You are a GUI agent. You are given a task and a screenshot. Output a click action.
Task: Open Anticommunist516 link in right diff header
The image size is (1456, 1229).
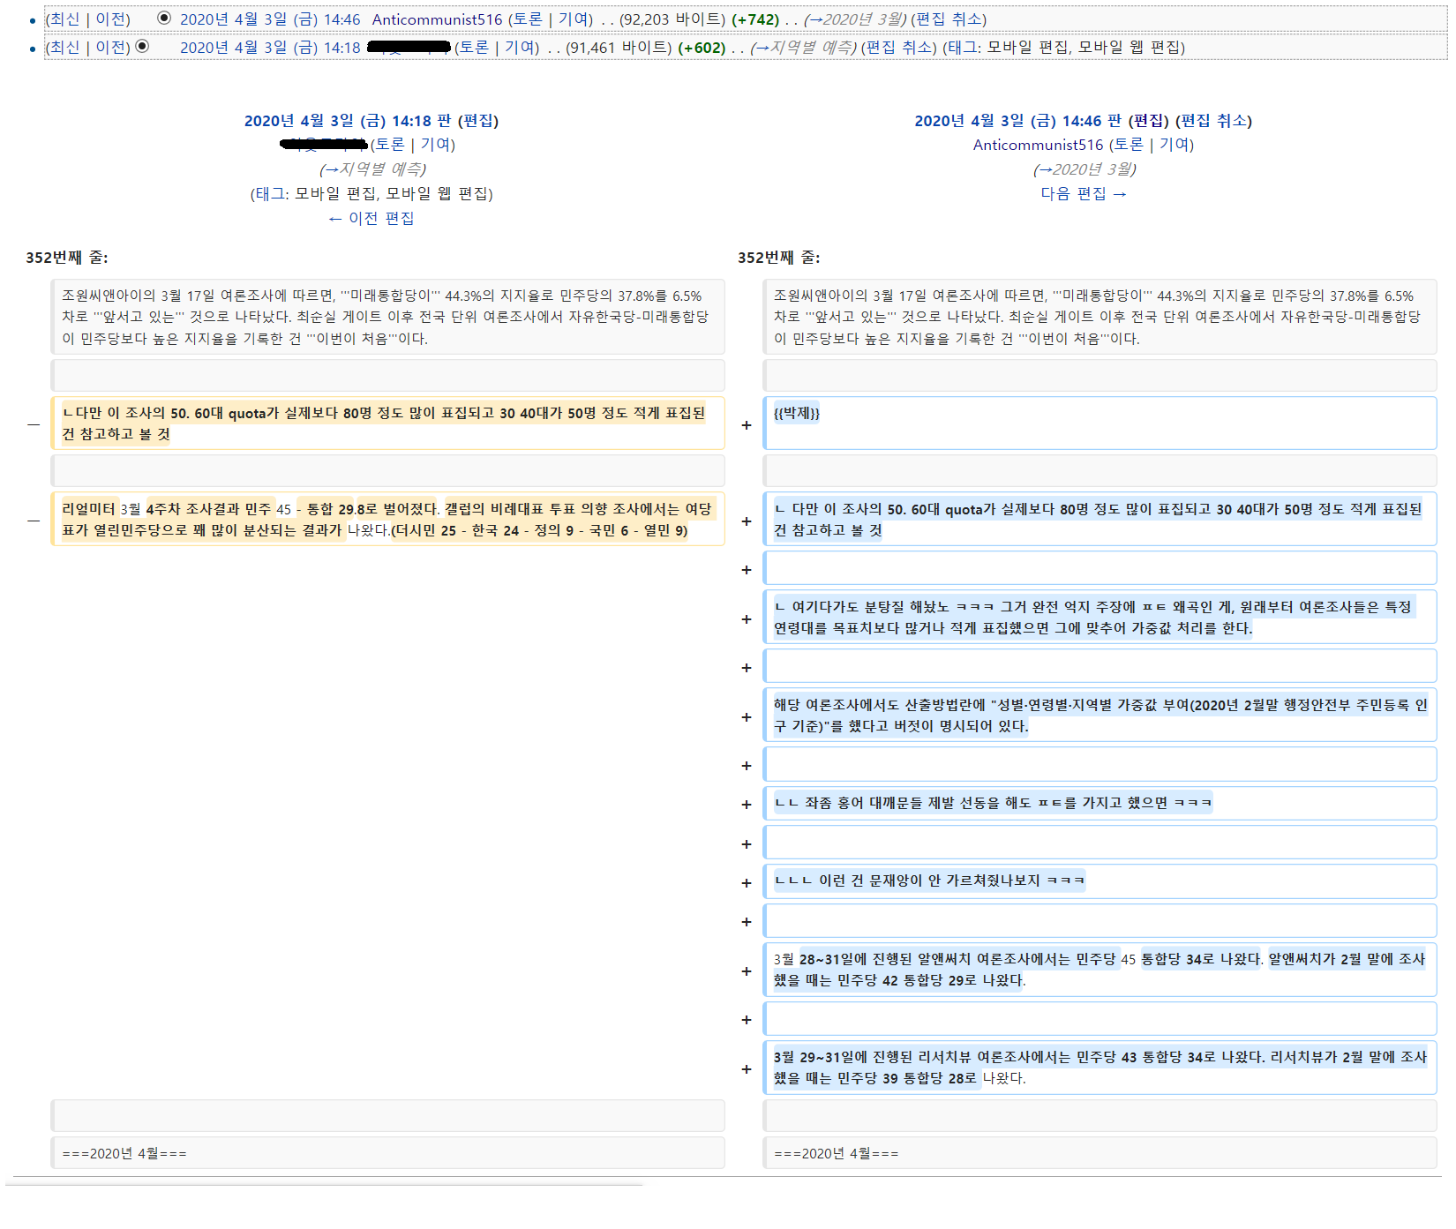[x=1038, y=145]
